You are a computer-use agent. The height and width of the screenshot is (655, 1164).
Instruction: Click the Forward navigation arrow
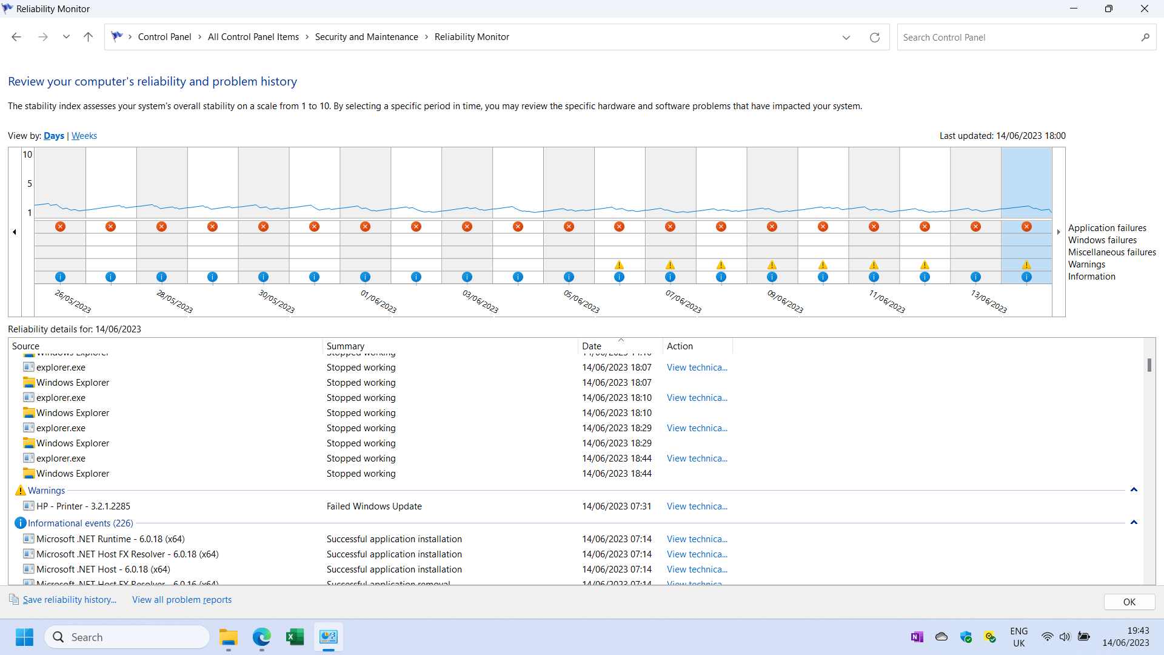click(43, 37)
